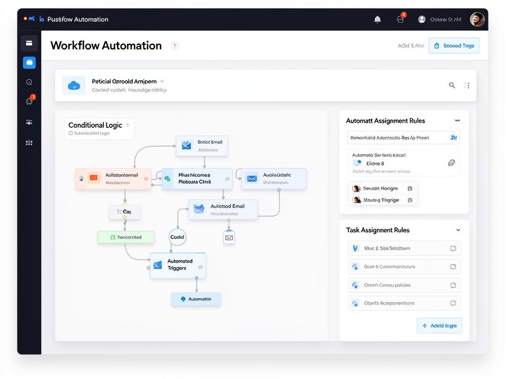Open the grid apps icon in left sidebar
The image size is (506, 379).
coord(29,143)
